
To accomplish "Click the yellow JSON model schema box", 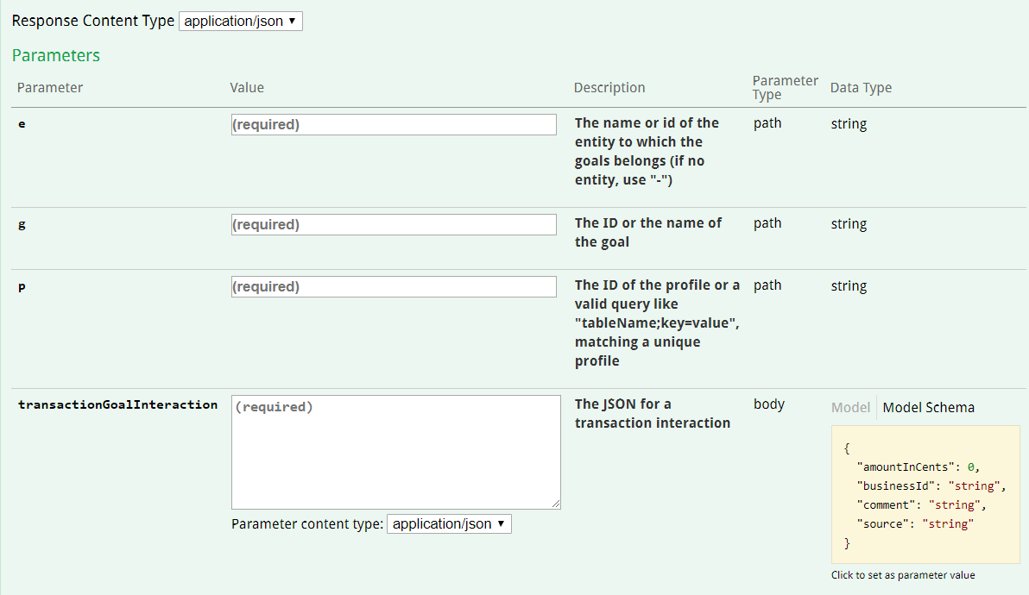I will click(x=925, y=494).
